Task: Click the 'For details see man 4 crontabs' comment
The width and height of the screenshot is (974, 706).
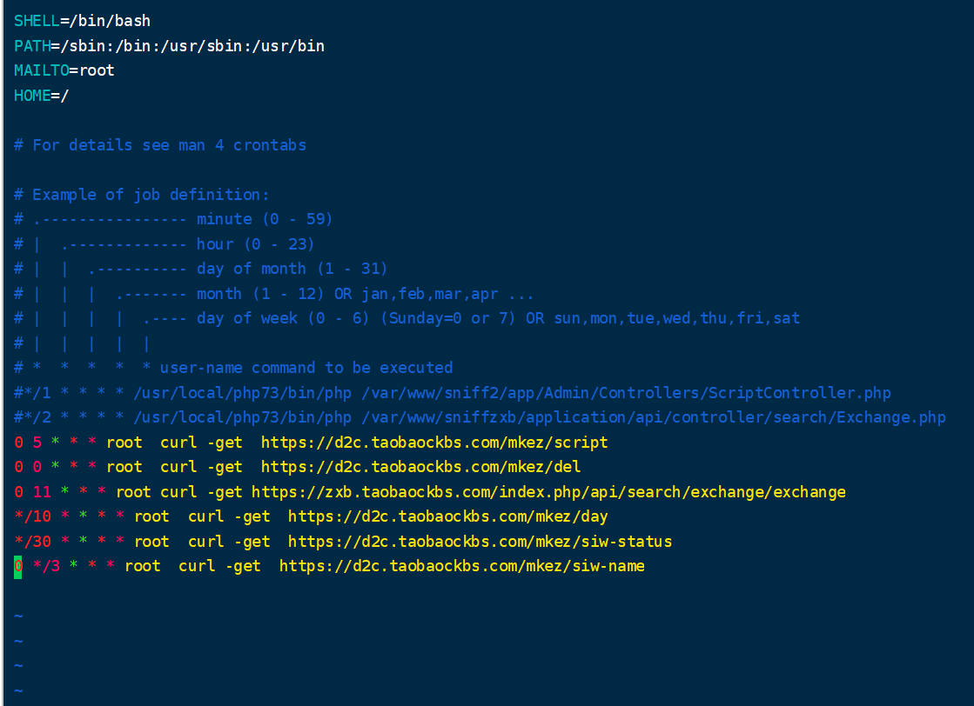Action: (x=169, y=145)
